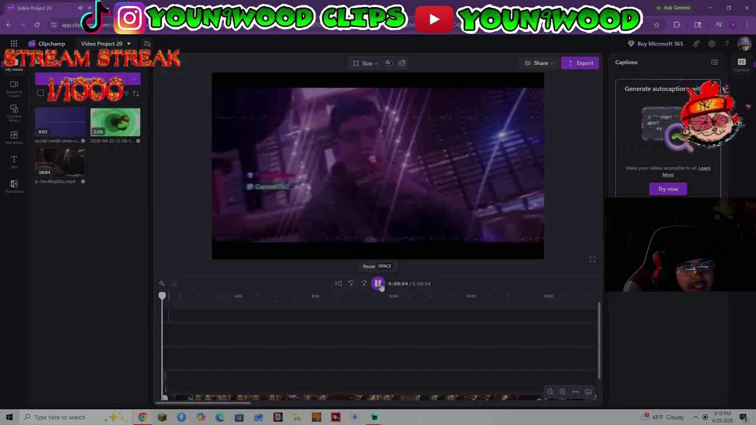Open the help question mark icon

[727, 44]
